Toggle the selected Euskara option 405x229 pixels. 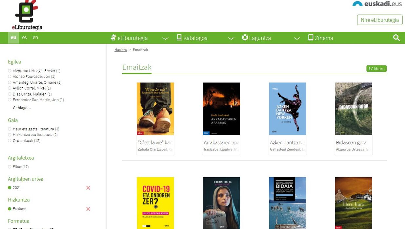(x=10, y=209)
